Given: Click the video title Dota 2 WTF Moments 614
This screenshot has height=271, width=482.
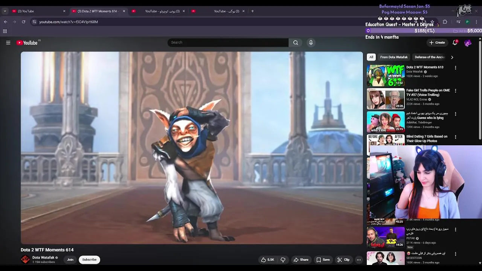Looking at the screenshot, I should coord(47,250).
